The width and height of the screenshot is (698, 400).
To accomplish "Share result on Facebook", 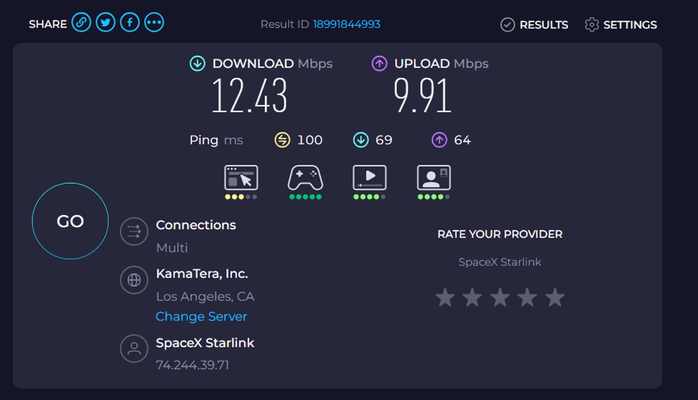I will pos(130,23).
